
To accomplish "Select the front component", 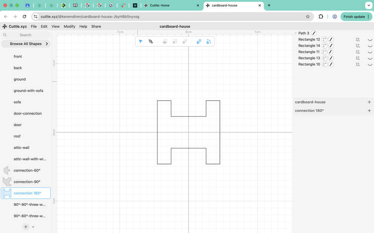I will pos(18,56).
